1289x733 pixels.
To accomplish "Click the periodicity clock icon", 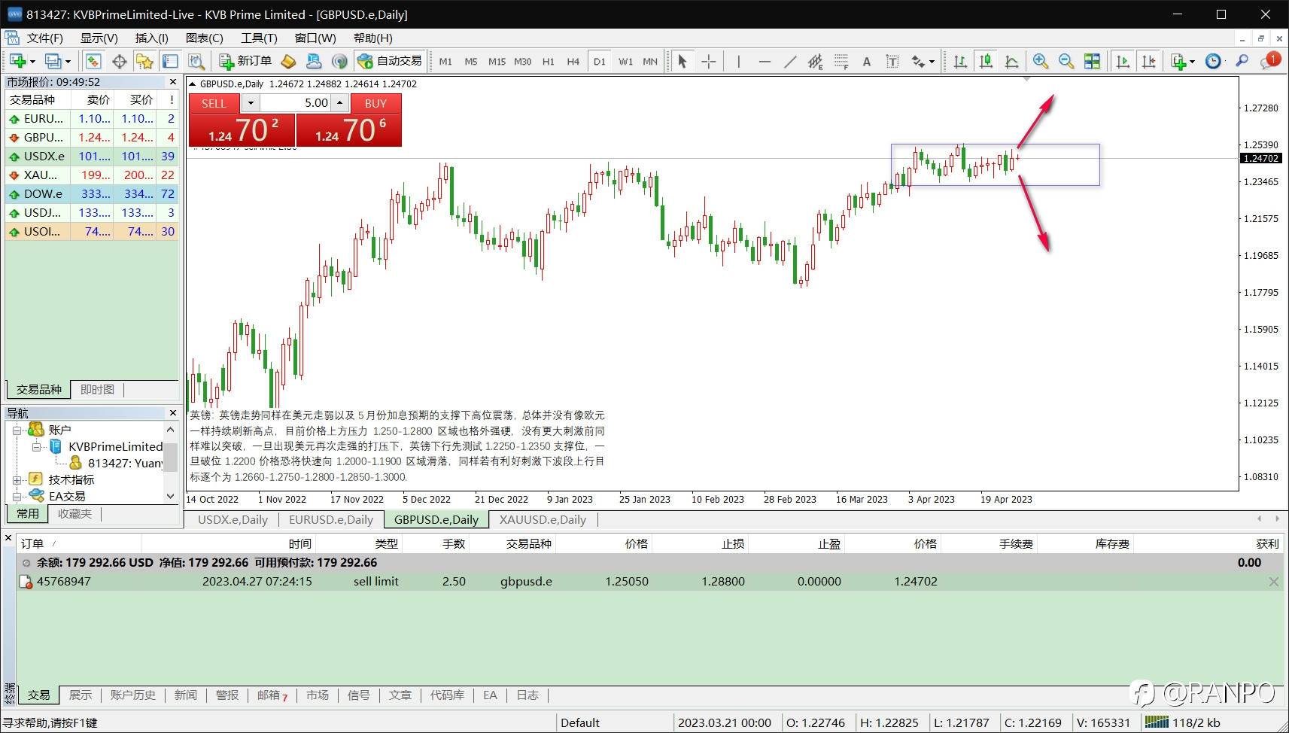I will point(1213,61).
